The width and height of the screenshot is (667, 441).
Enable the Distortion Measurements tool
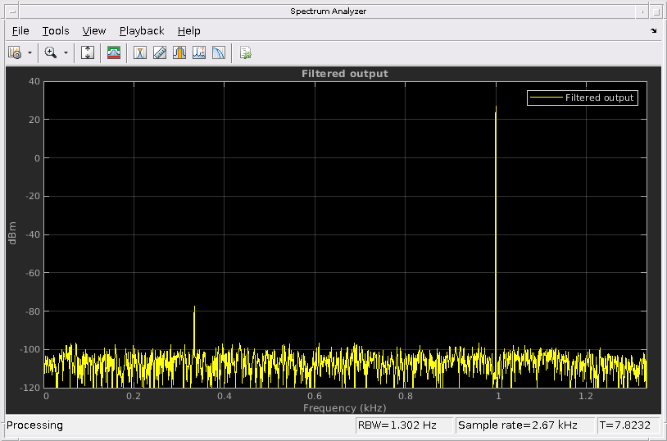[x=199, y=52]
